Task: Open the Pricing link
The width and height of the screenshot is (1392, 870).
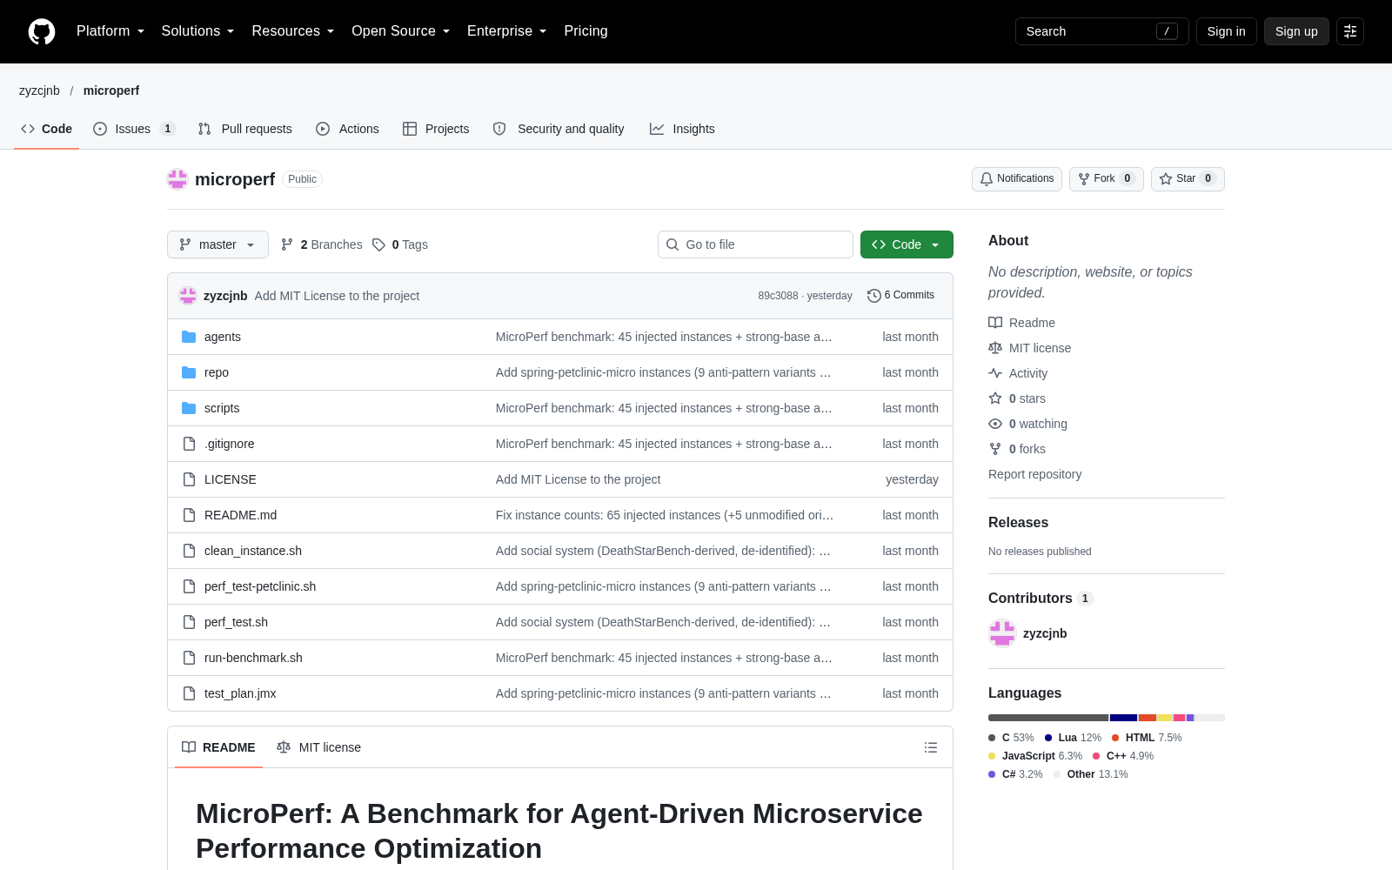Action: tap(586, 31)
